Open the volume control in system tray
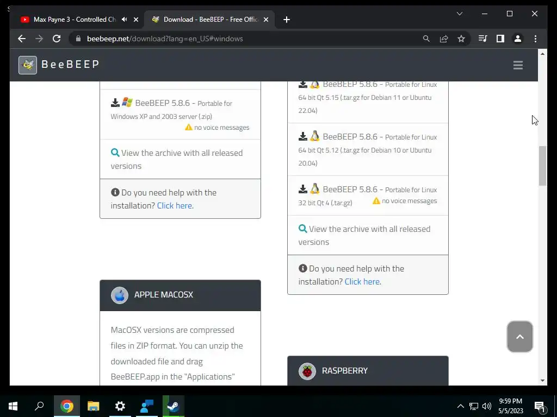This screenshot has width=557, height=417. click(487, 406)
